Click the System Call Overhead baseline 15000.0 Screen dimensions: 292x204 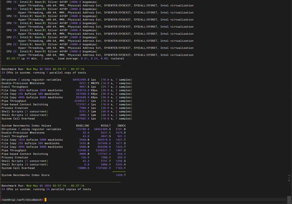click(83, 168)
